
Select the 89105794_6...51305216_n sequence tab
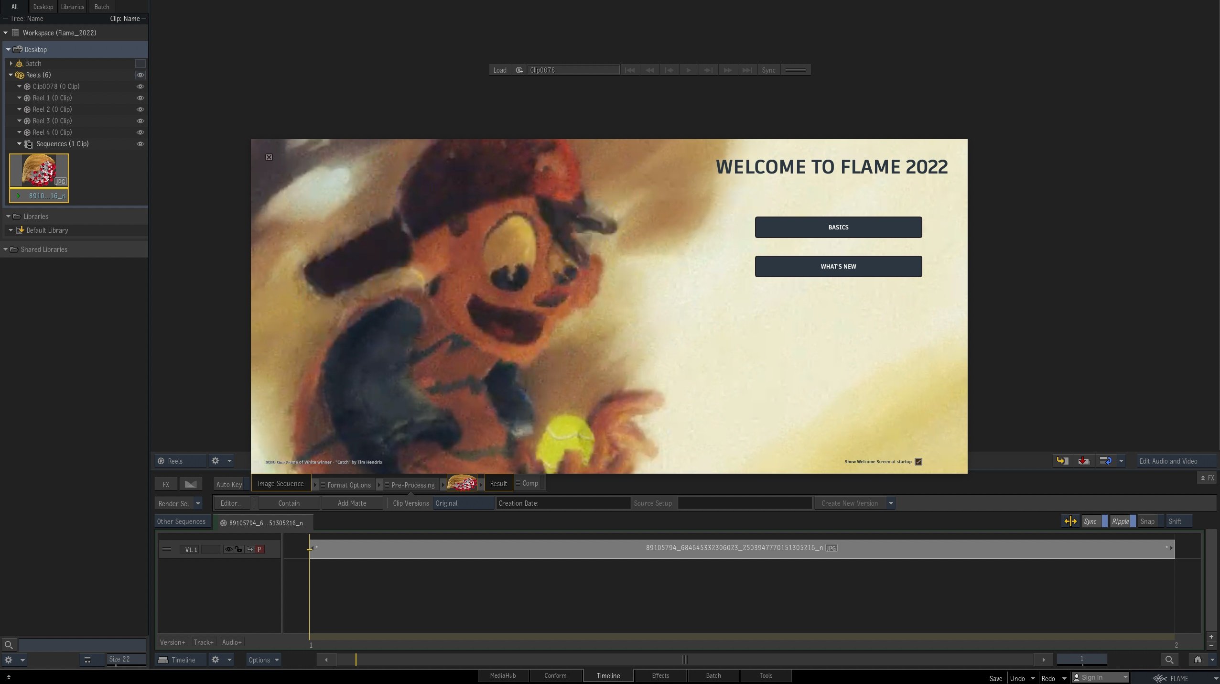pos(264,523)
